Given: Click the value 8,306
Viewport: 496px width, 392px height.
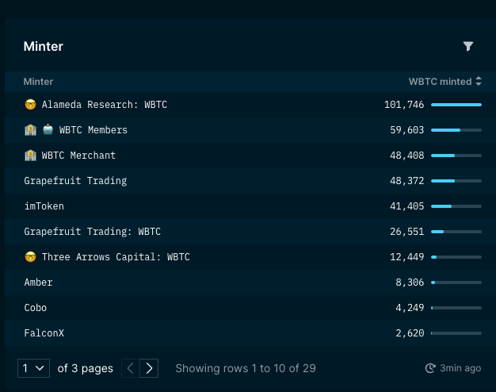Looking at the screenshot, I should tap(410, 282).
